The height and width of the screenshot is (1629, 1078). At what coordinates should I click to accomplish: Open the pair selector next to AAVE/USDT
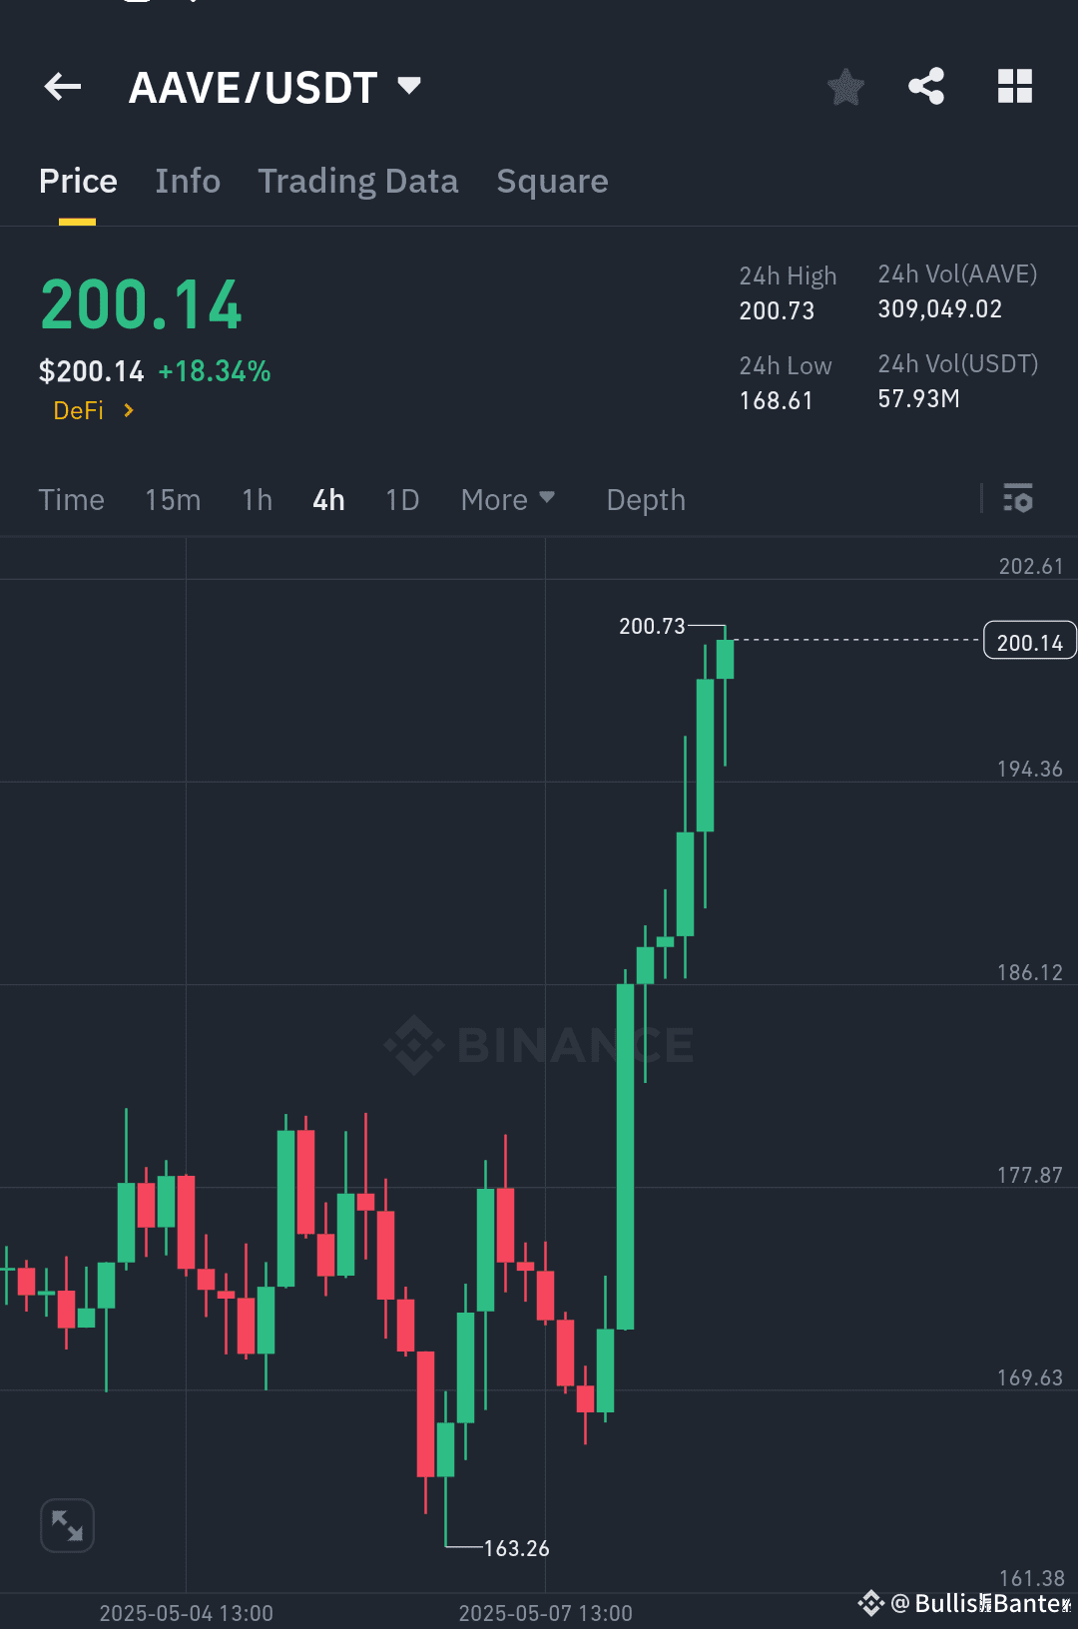(409, 87)
